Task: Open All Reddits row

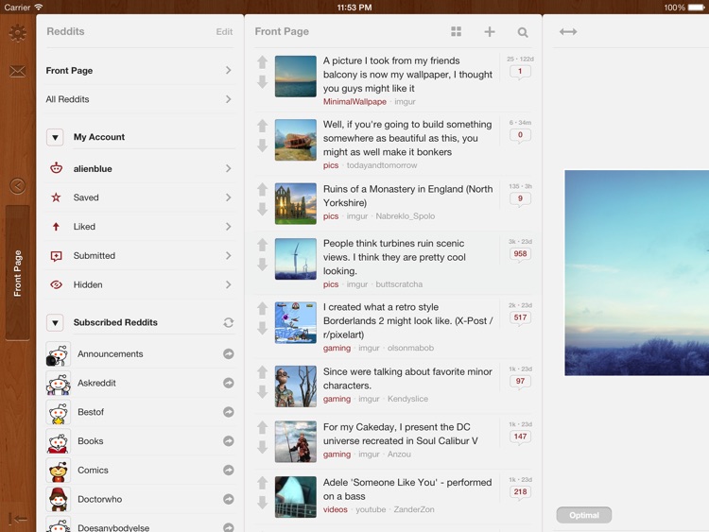Action: 140,99
